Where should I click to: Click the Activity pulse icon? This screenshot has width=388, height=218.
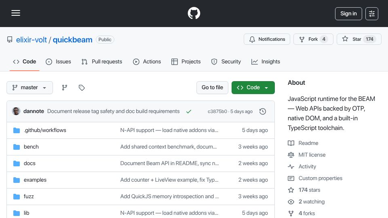pyautogui.click(x=291, y=167)
